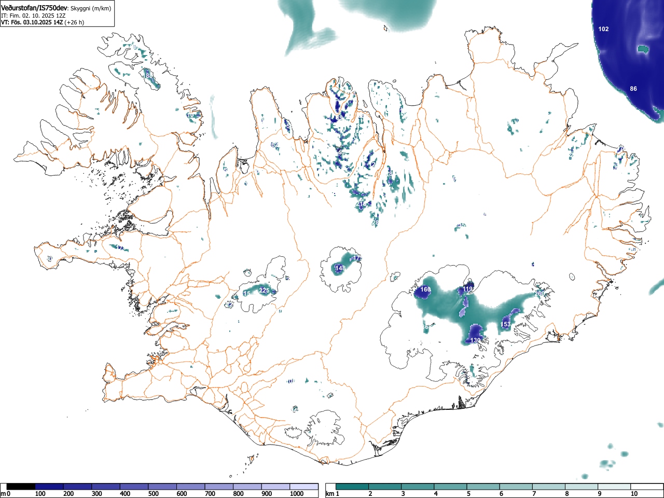Click the 600–700 m legend color segment
664x498 pixels.
191,487
